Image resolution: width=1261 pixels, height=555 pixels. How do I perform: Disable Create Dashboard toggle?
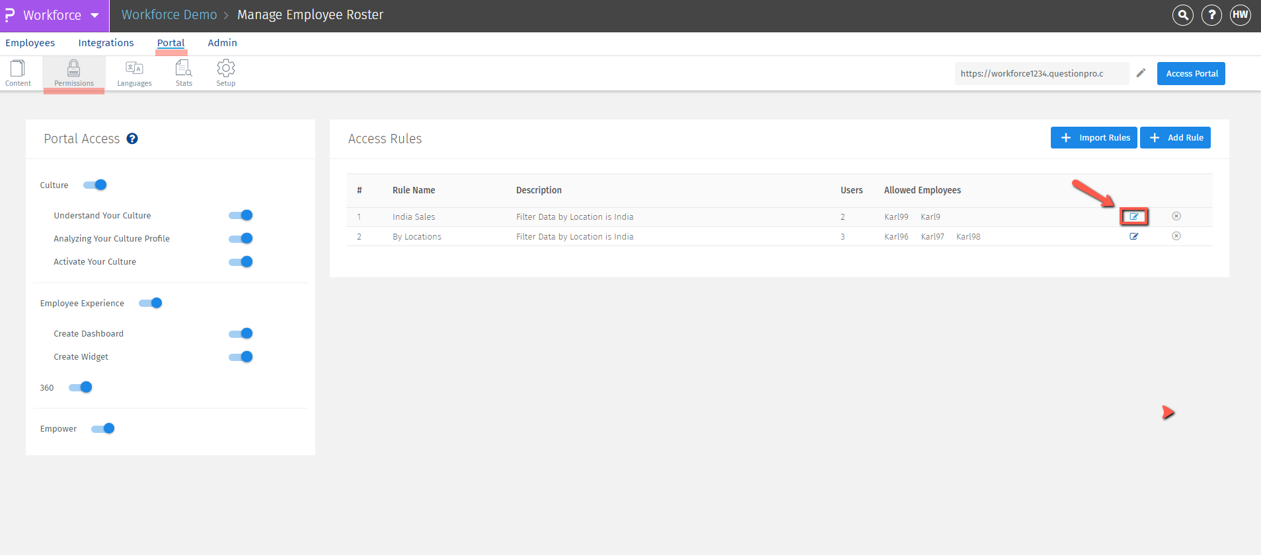click(x=241, y=333)
